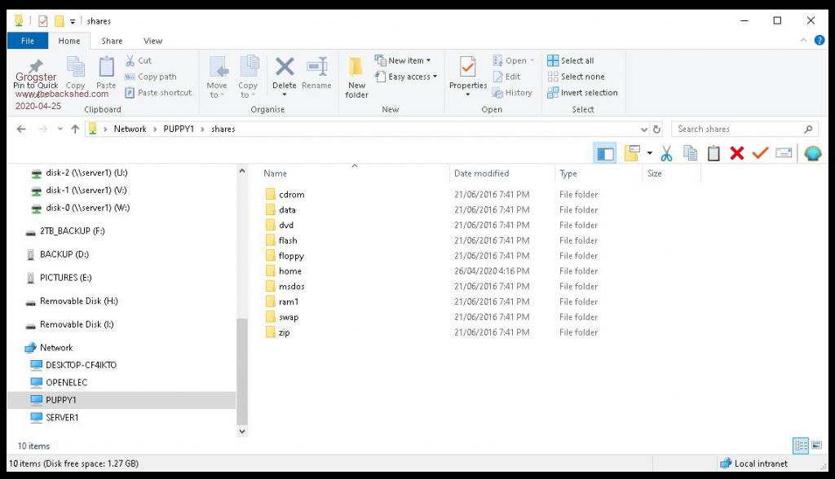The width and height of the screenshot is (835, 479).
Task: Click the orange checkmark toolbar icon
Action: click(x=760, y=153)
